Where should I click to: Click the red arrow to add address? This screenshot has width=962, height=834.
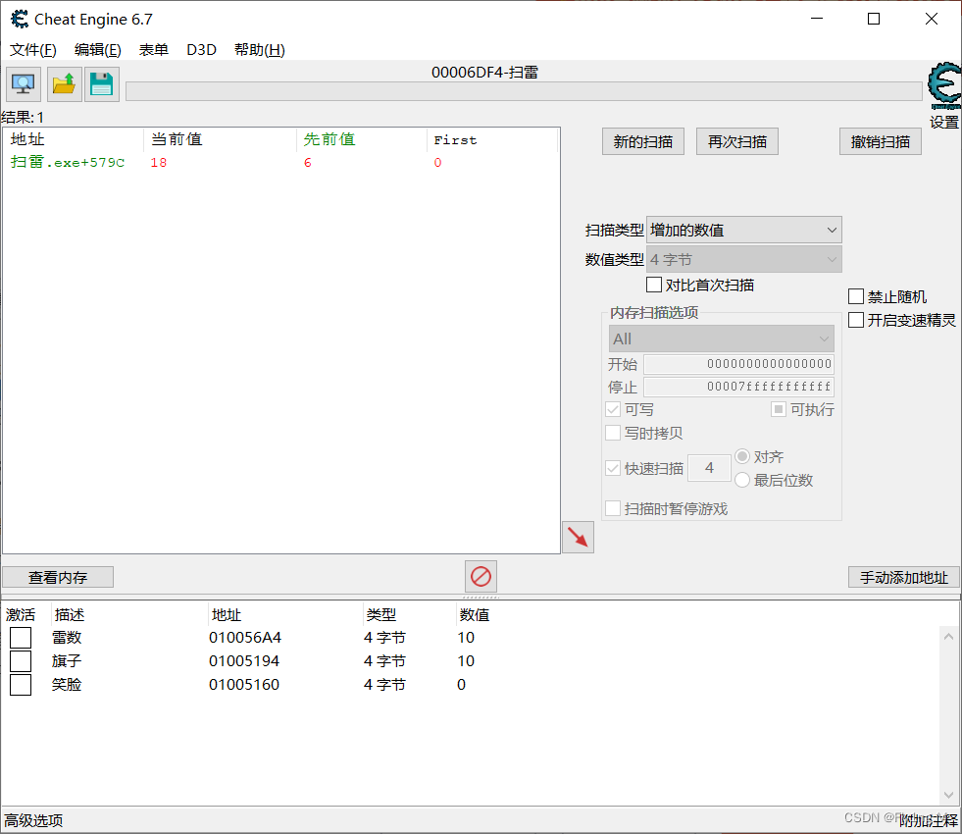(578, 537)
